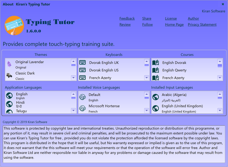Close the About dialog with the X
The height and width of the screenshot is (167, 228).
tap(223, 4)
